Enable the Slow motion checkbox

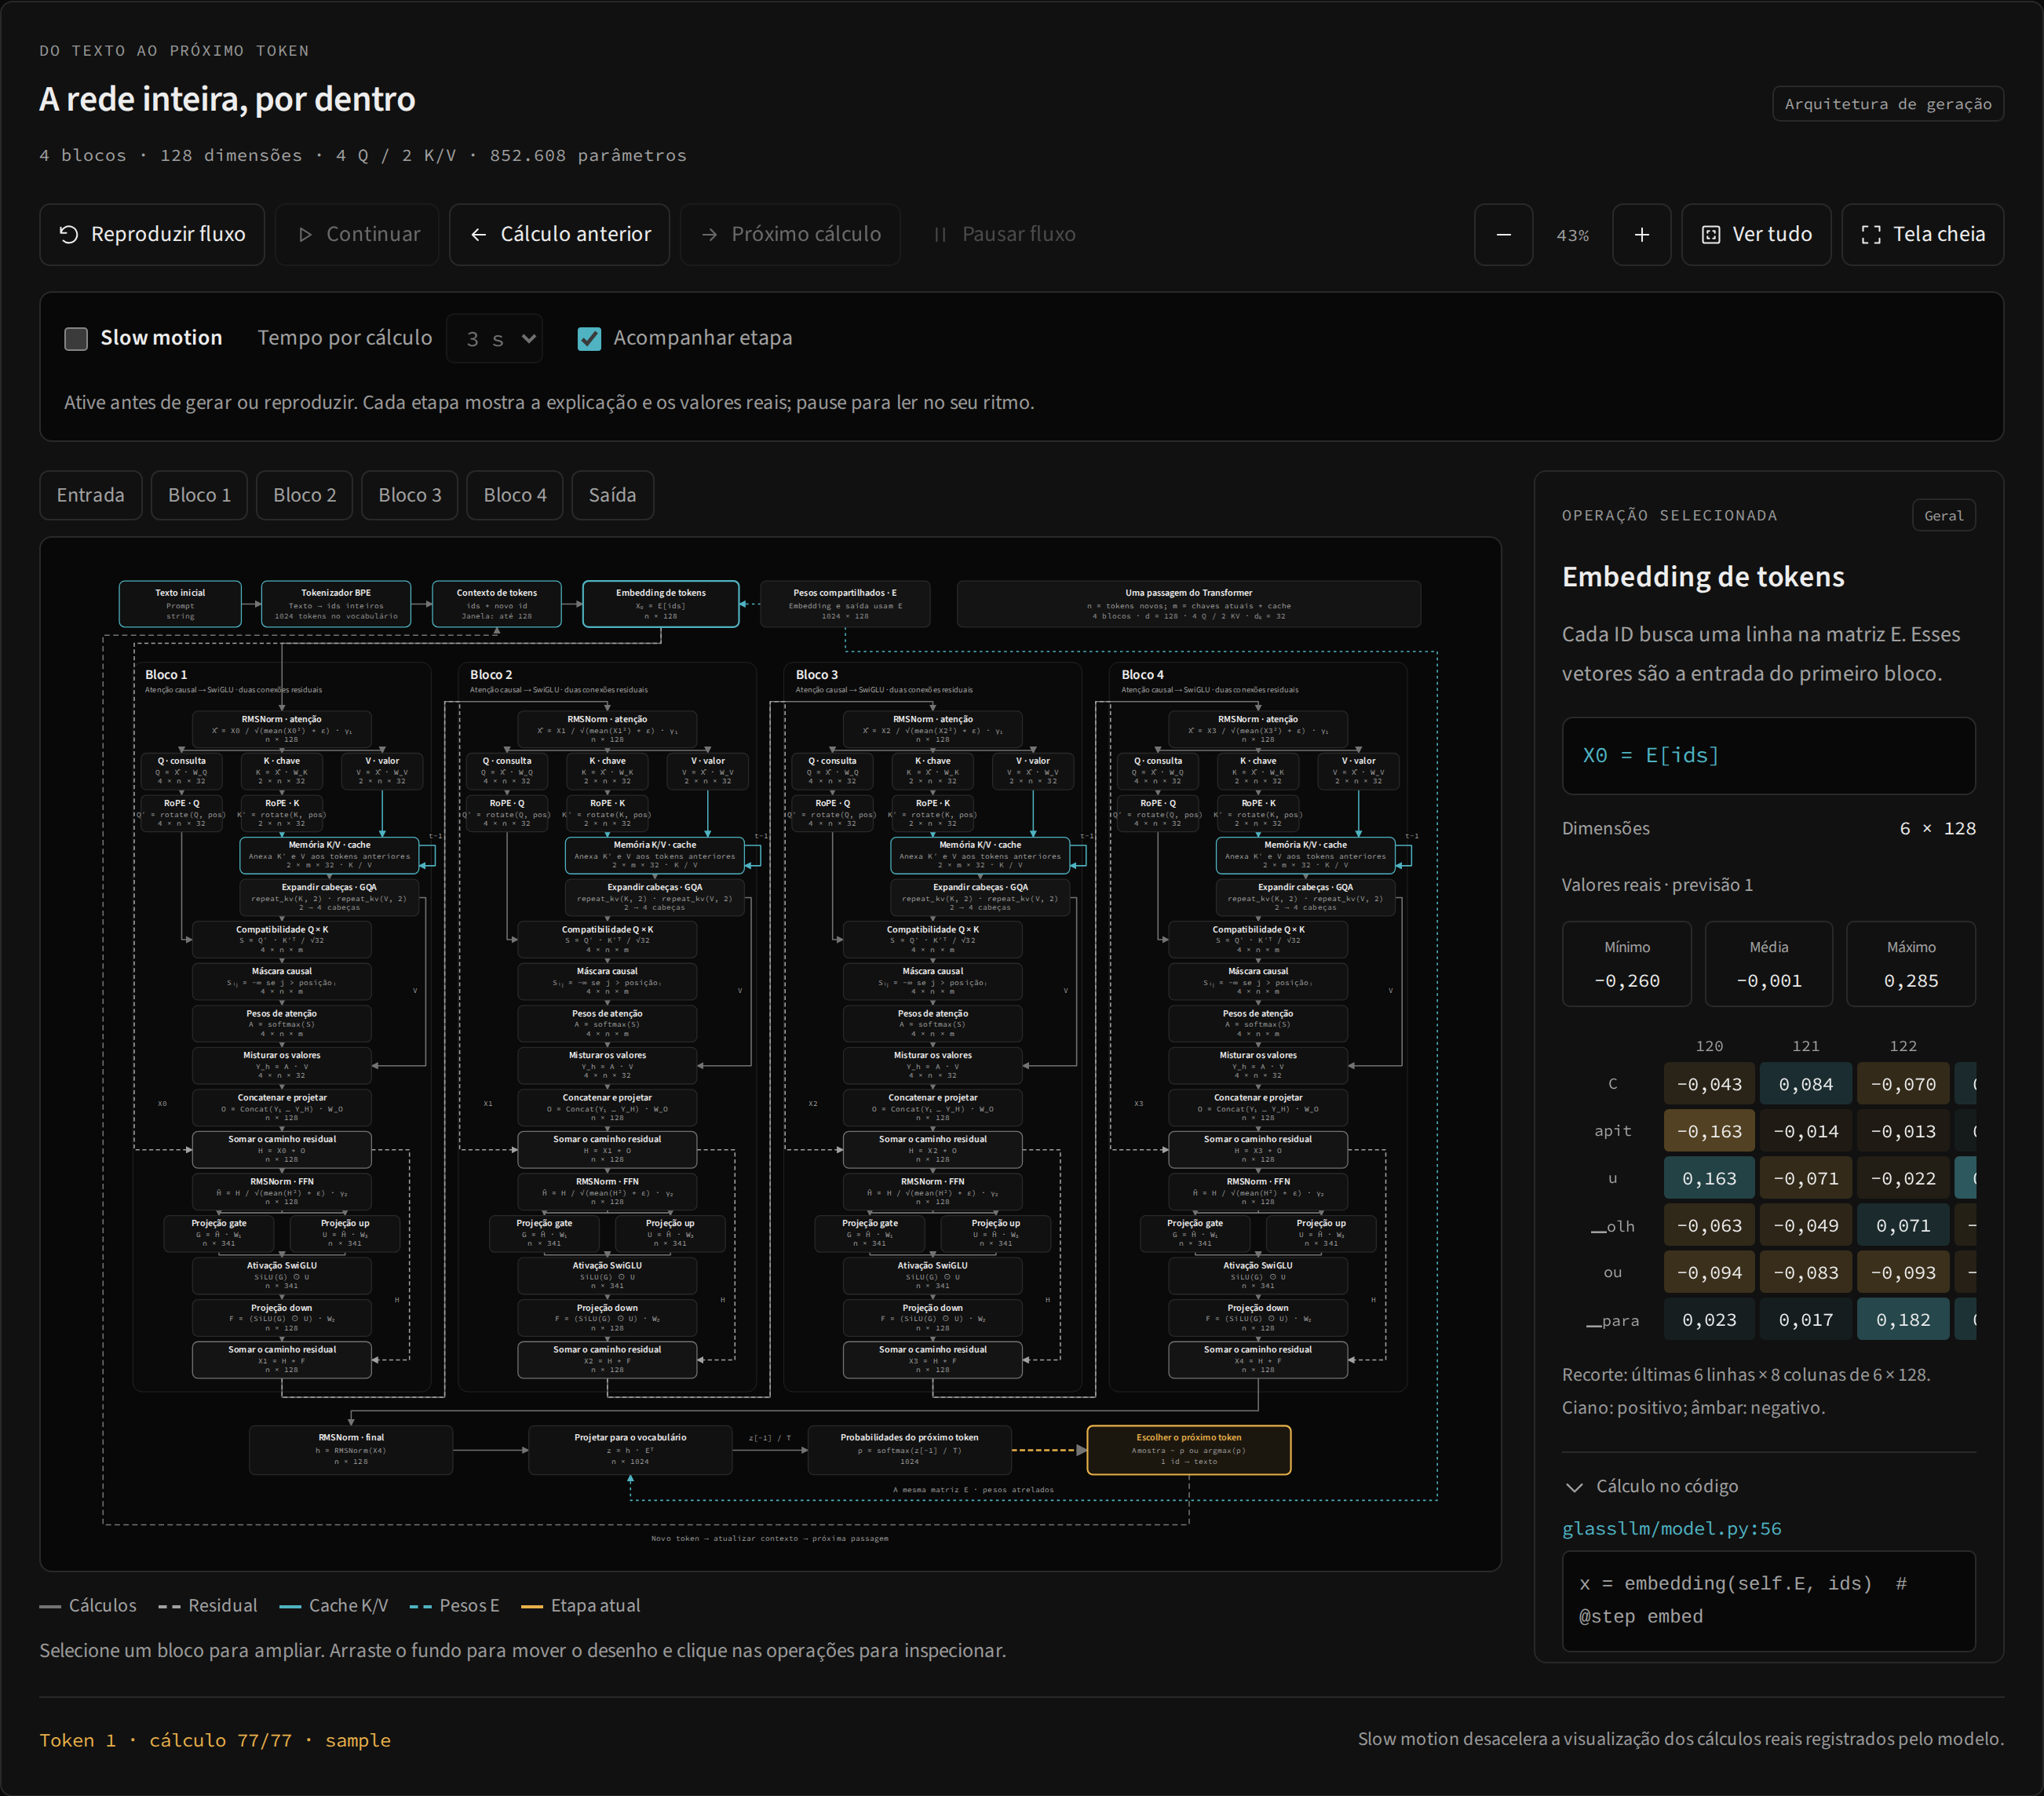point(76,339)
